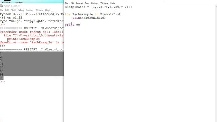Click the output value 3 in shell

[x=1, y=60]
